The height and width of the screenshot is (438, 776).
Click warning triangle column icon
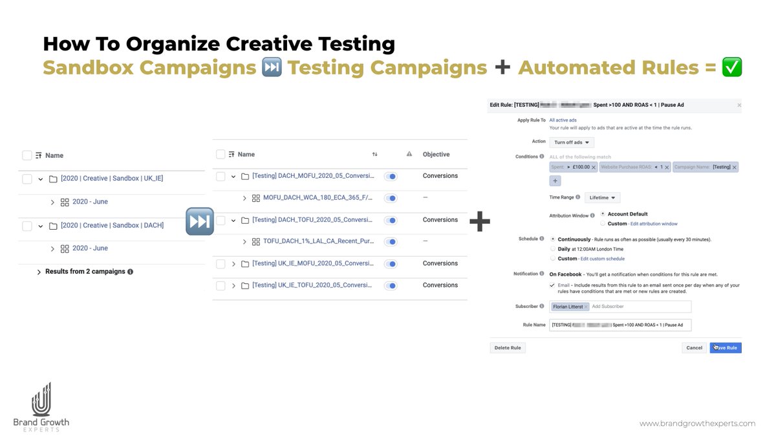409,155
